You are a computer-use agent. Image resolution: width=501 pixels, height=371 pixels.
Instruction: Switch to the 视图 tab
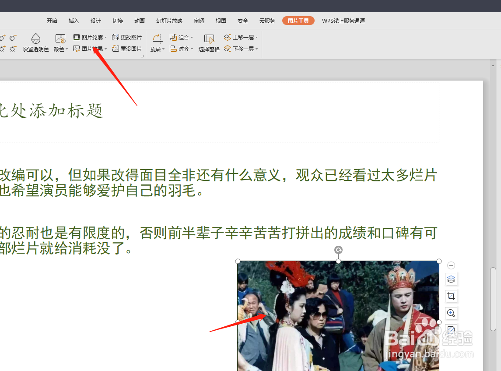click(221, 21)
